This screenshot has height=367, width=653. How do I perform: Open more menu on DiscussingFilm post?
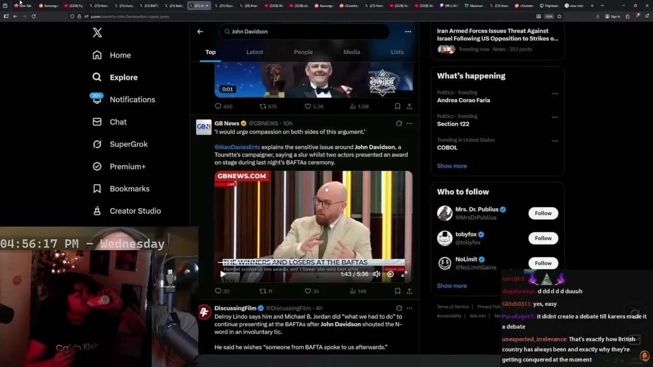pyautogui.click(x=409, y=308)
